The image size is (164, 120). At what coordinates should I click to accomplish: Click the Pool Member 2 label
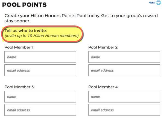[x=103, y=47]
